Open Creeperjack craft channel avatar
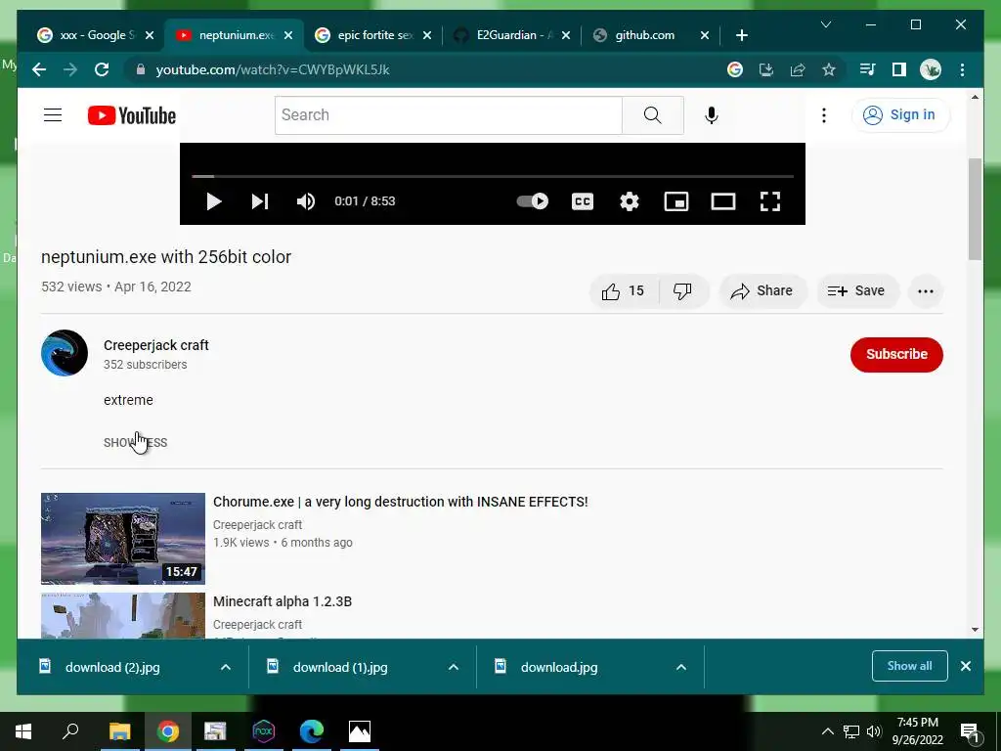Viewport: 1001px width, 751px height. coord(65,353)
